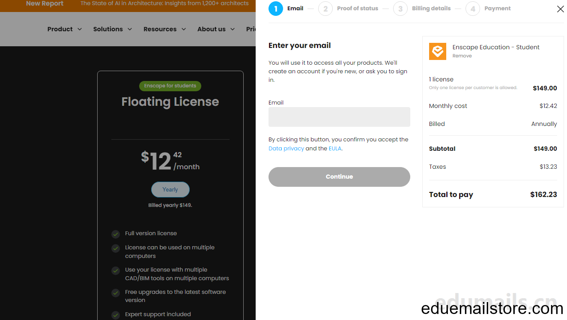Viewport: 567px width, 320px height.
Task: Open the Resources dropdown menu
Action: [165, 29]
